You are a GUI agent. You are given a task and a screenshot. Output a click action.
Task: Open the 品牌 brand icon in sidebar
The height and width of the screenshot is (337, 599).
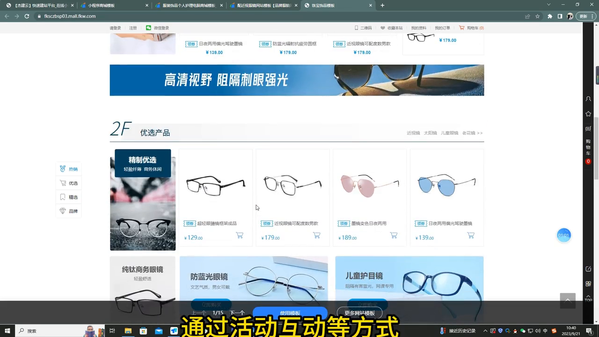[69, 211]
